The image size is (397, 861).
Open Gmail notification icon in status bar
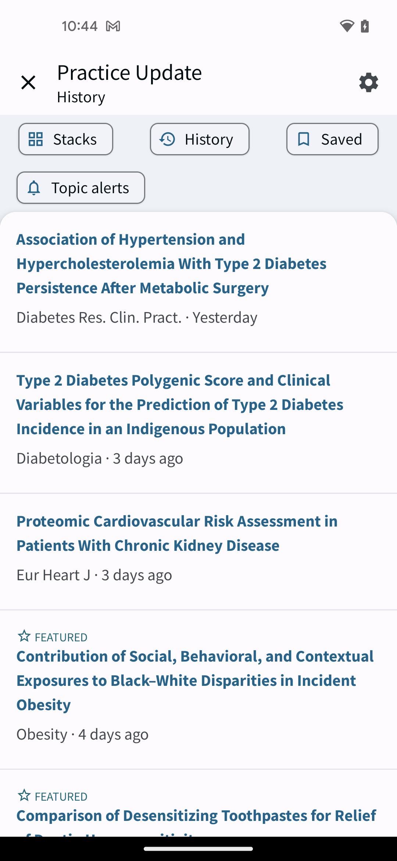pyautogui.click(x=113, y=26)
